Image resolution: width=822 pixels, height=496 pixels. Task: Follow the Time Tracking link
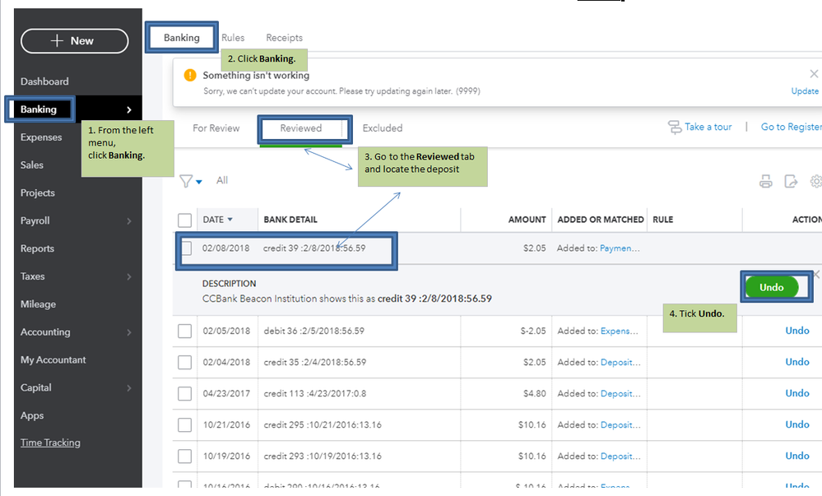pos(50,443)
